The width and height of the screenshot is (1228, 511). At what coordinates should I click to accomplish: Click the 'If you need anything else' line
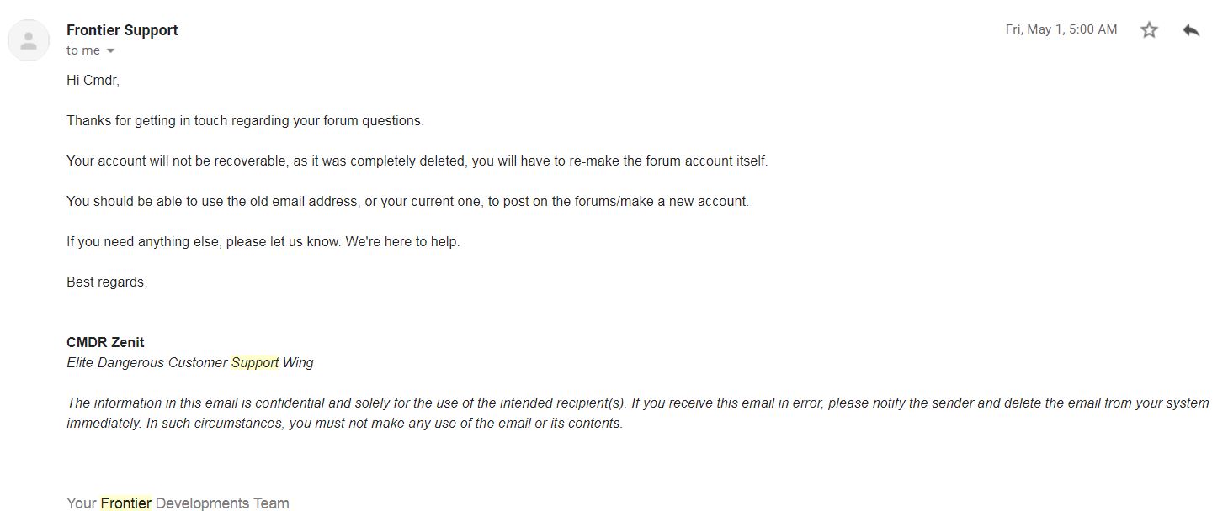click(263, 242)
